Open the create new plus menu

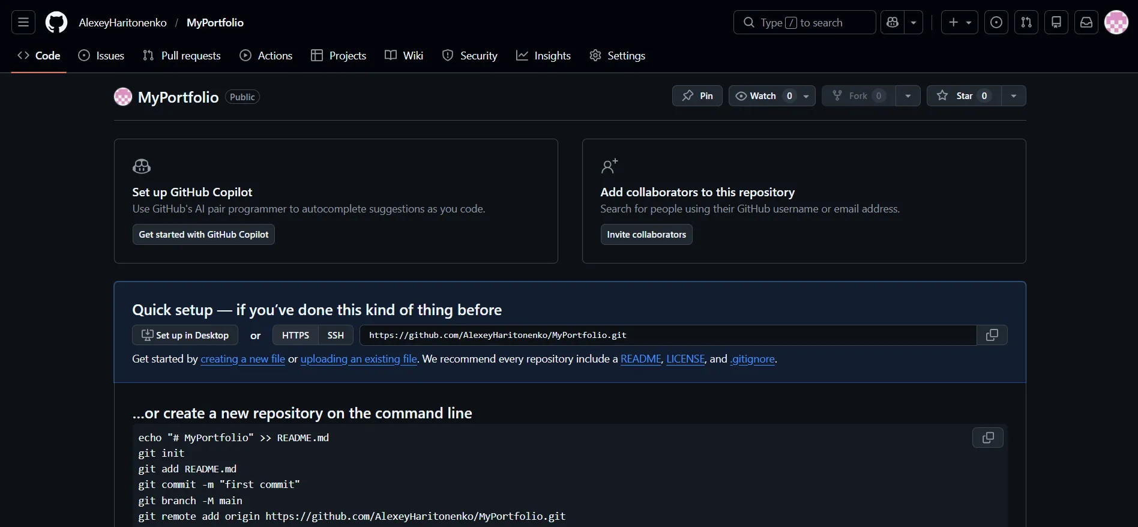[x=959, y=22]
